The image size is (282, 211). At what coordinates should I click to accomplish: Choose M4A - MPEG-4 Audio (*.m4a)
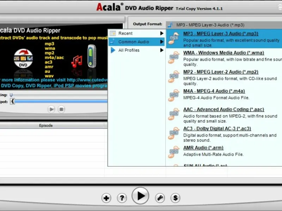click(x=214, y=91)
